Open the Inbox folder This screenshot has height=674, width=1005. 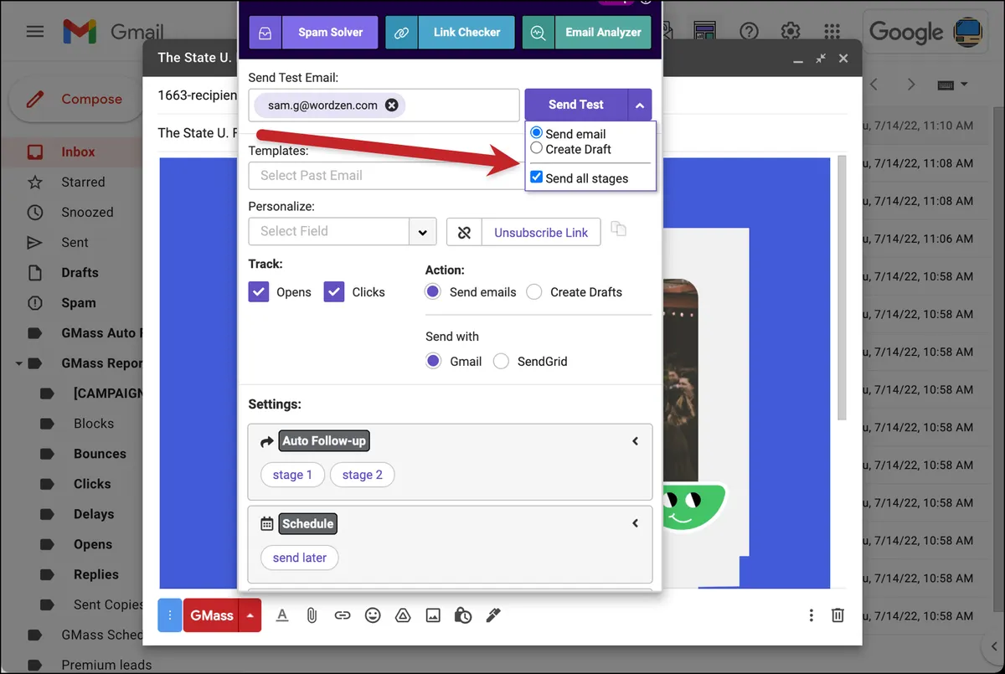click(77, 152)
